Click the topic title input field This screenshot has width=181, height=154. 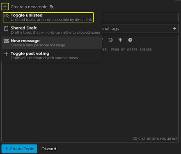(x=140, y=17)
